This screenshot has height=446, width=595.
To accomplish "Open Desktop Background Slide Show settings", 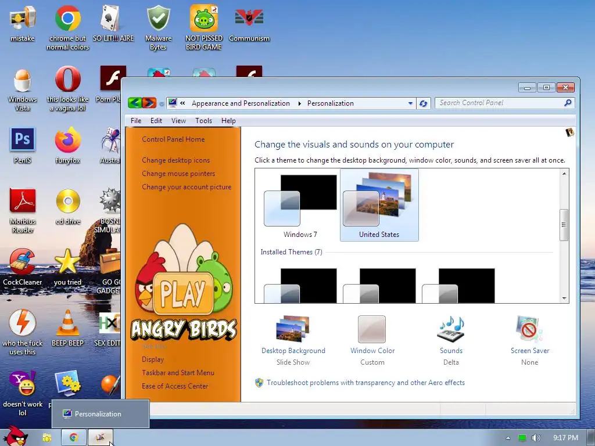I will (293, 340).
